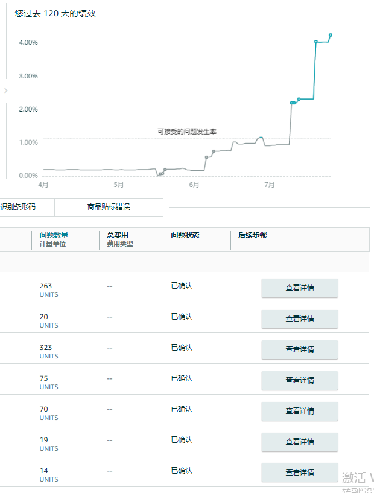This screenshot has width=374, height=493.
Task: View details for the 20 units issue
Action: coord(300,319)
